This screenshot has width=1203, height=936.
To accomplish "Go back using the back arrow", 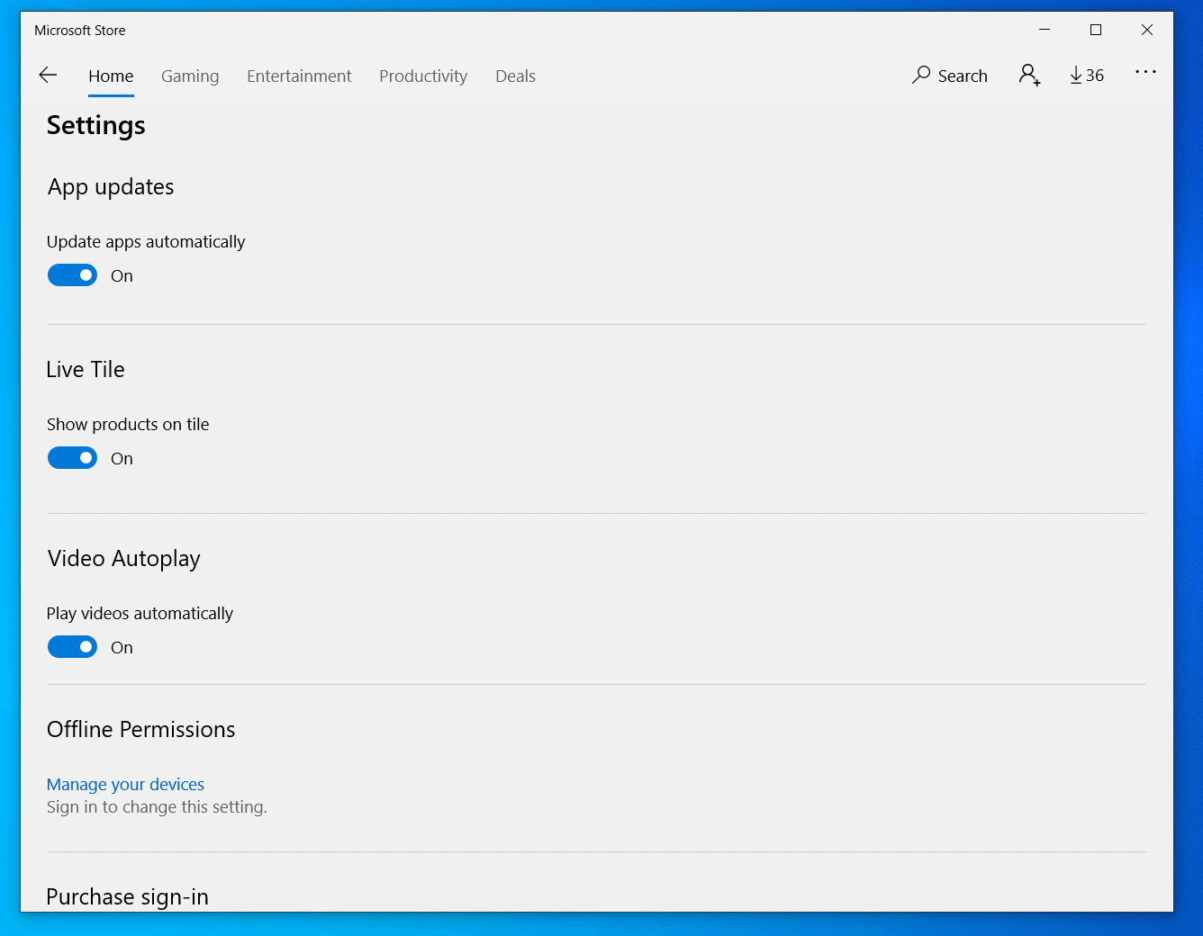I will pos(48,76).
